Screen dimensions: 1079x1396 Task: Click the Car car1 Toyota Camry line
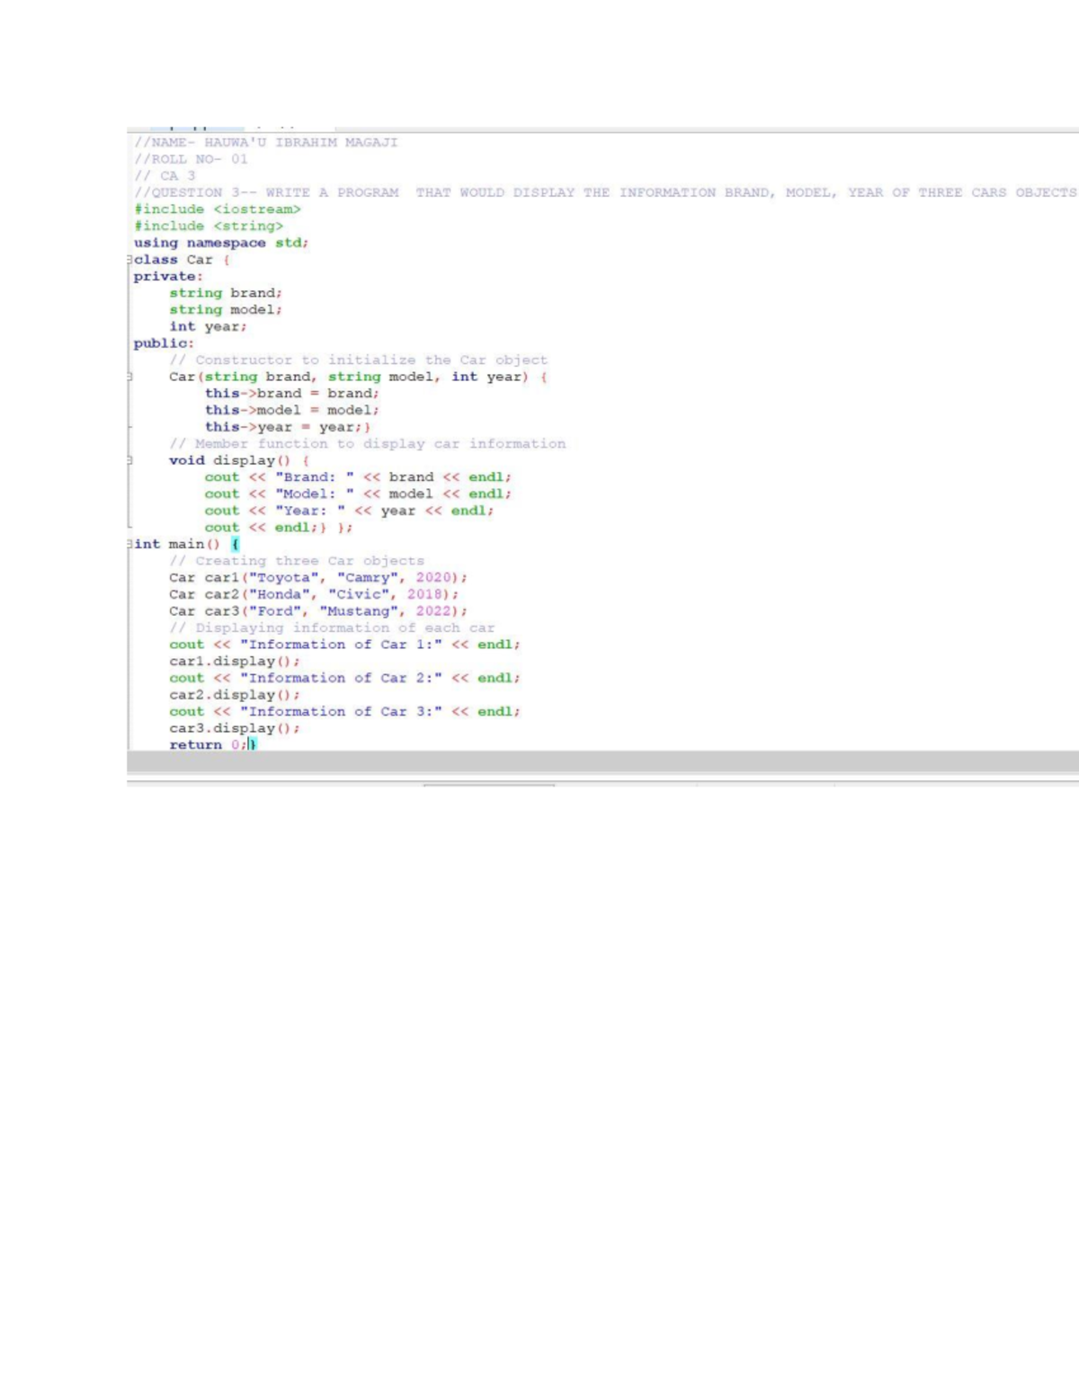[317, 577]
